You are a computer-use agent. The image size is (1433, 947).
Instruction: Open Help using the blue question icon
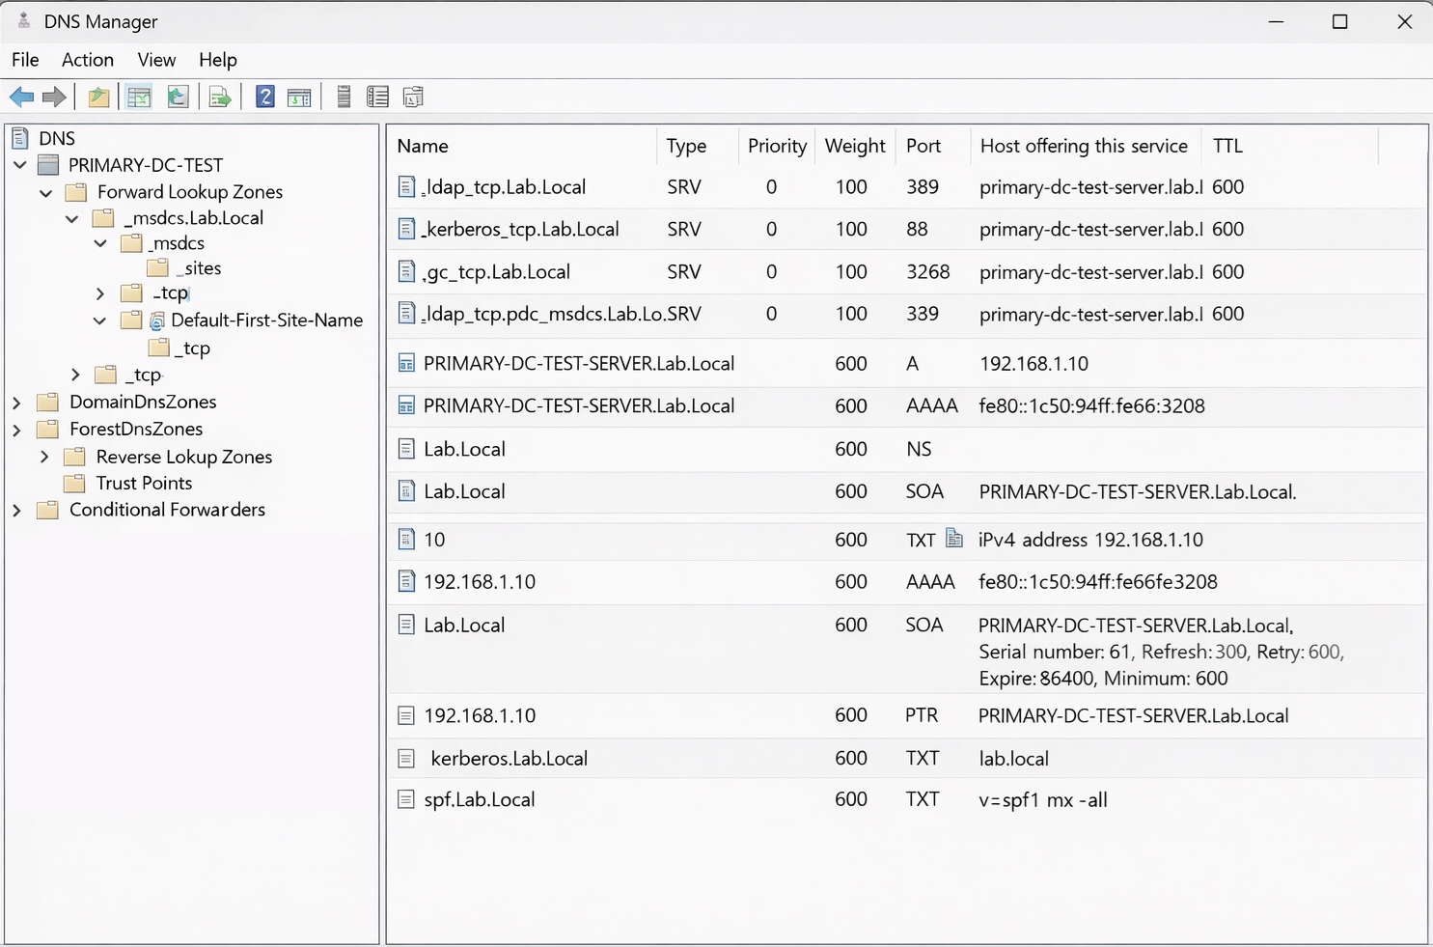(x=264, y=97)
